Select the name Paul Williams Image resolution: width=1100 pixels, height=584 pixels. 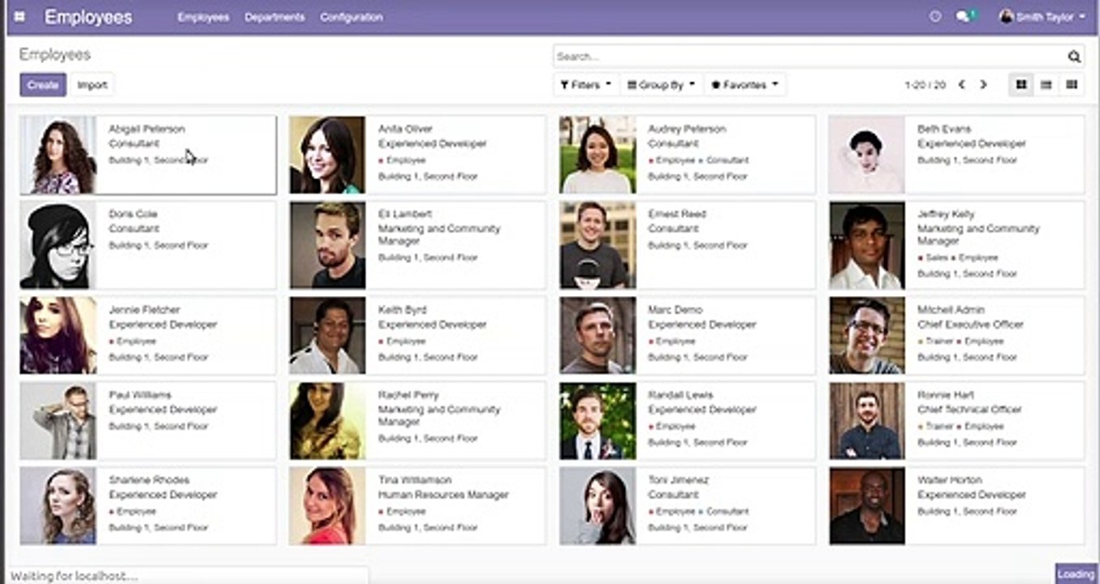tap(140, 395)
